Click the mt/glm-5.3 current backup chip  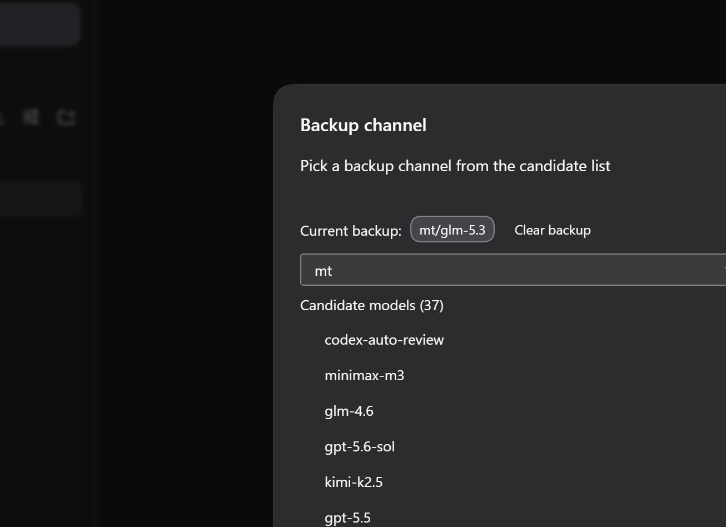coord(452,230)
